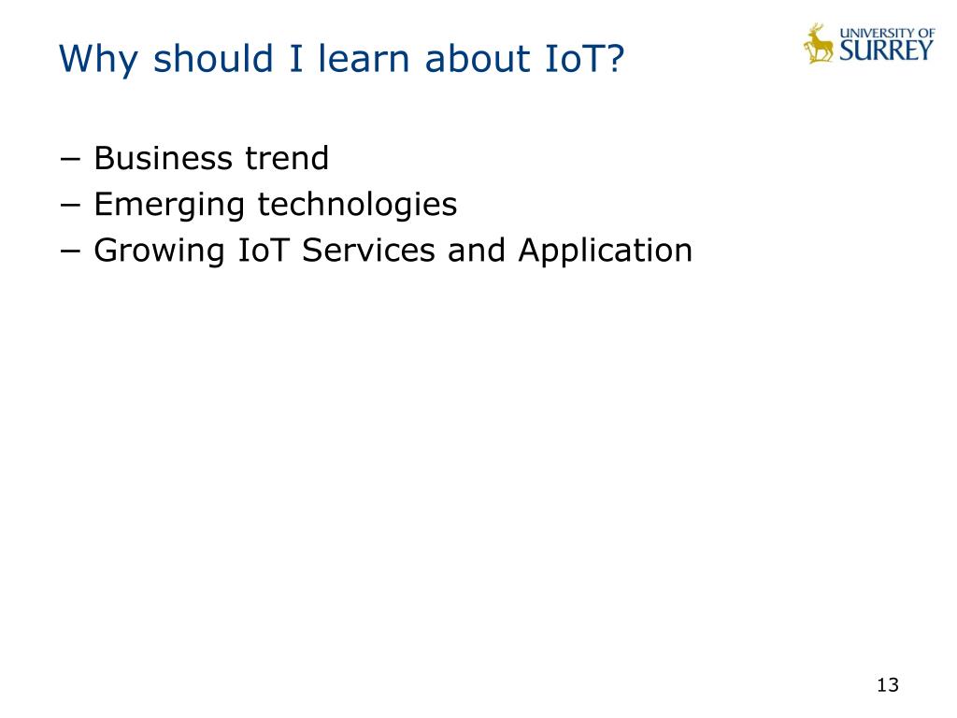Screen dimensions: 957x718
Task: Click the word 'Why' in the title
Action: pyautogui.click(x=98, y=60)
